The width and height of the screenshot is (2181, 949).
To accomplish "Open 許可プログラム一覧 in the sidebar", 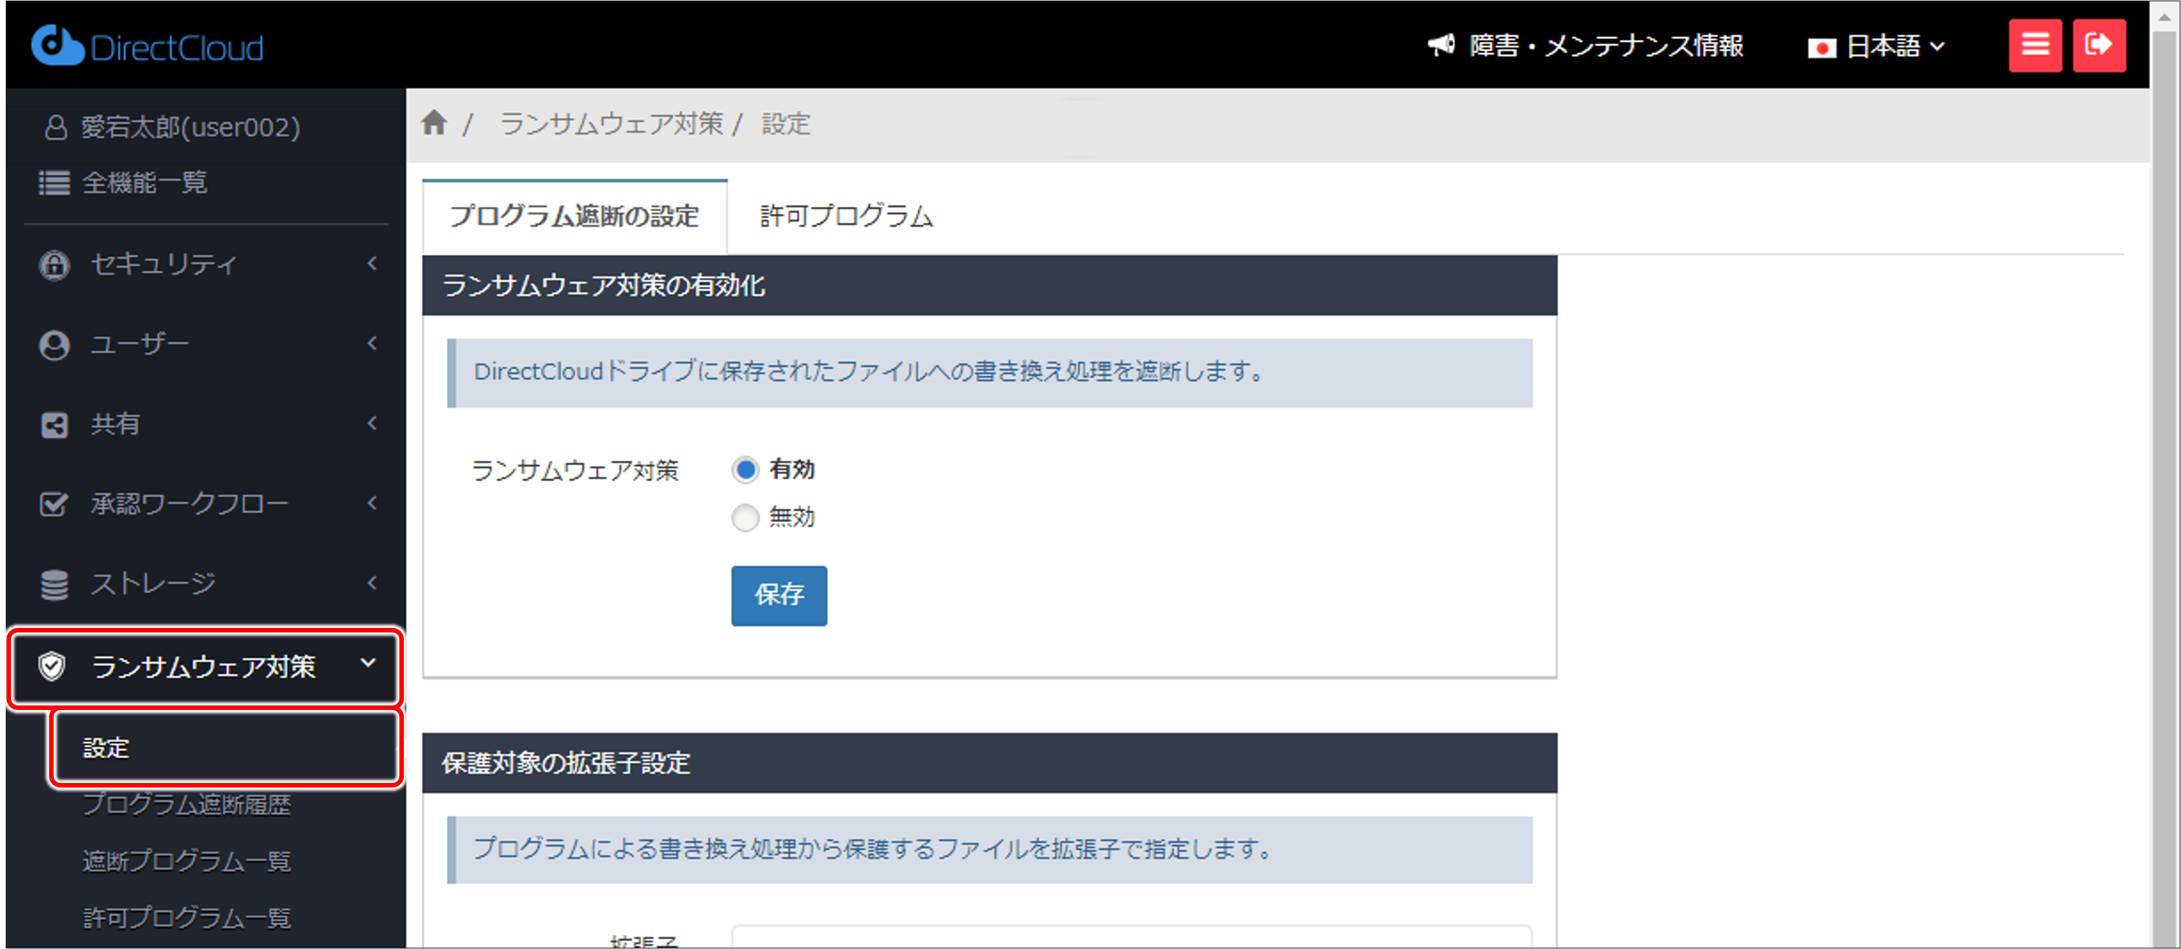I will click(186, 918).
